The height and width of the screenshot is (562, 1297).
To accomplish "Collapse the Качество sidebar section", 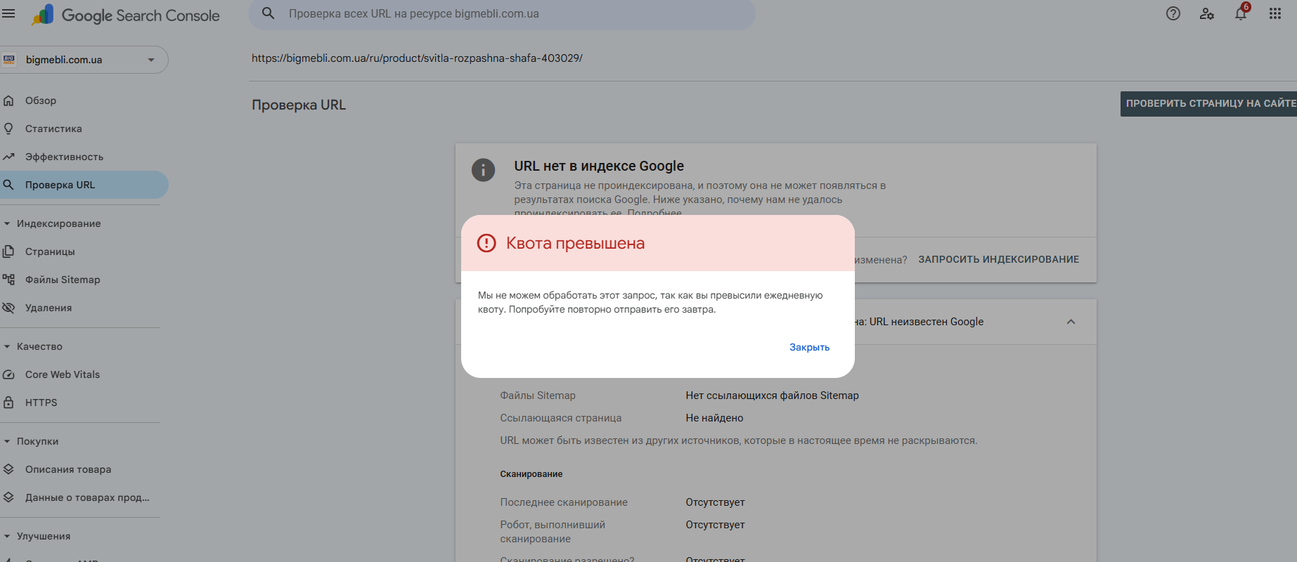I will tap(7, 346).
